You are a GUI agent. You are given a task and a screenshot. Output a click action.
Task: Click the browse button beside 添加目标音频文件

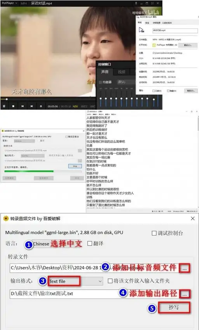tap(185, 268)
